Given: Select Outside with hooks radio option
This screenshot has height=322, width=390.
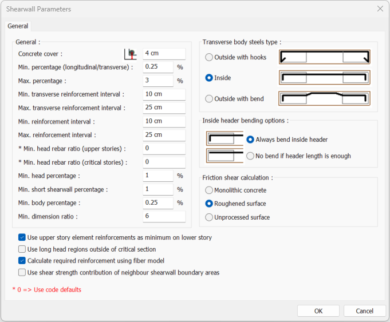Looking at the screenshot, I should coord(209,57).
